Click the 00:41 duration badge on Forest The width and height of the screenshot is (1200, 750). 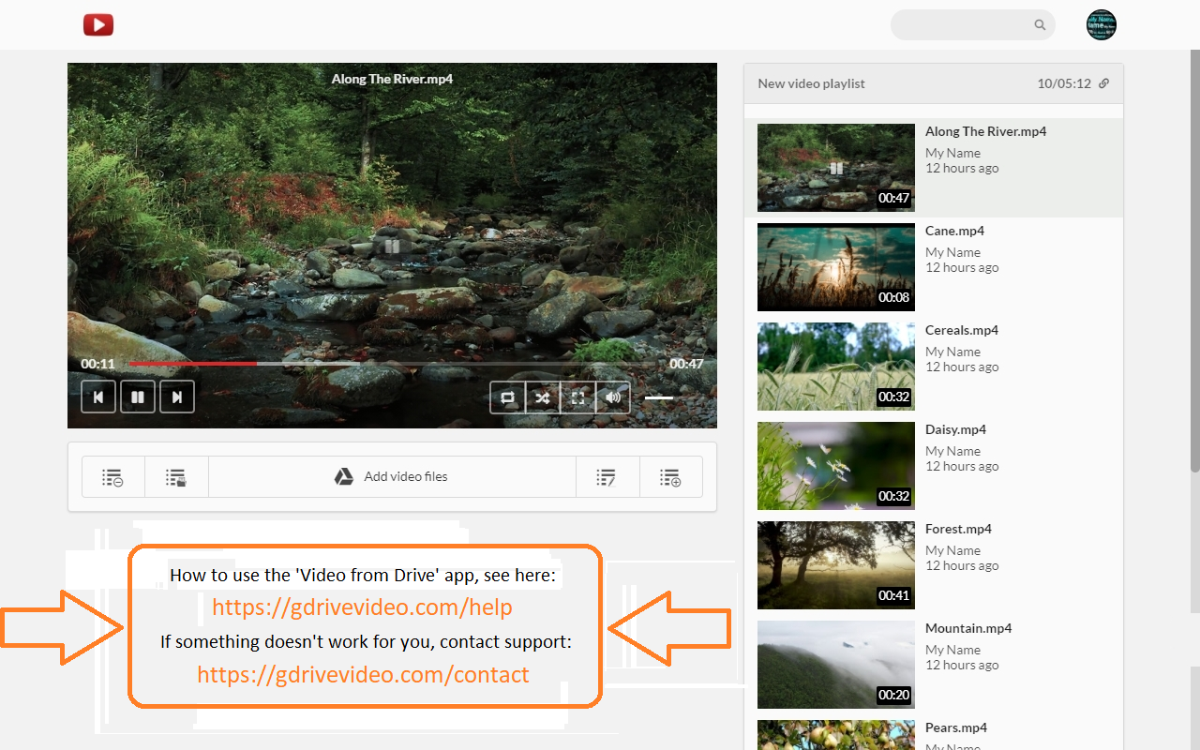(894, 595)
